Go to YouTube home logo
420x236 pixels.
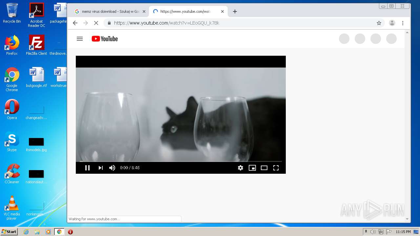pyautogui.click(x=105, y=39)
